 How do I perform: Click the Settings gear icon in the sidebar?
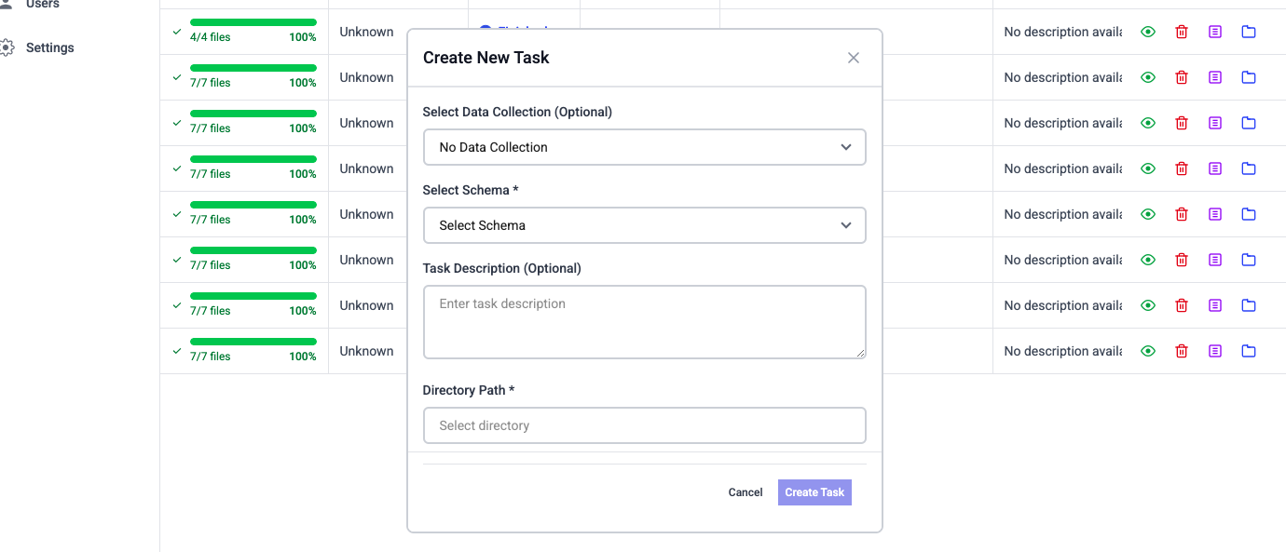[x=7, y=47]
